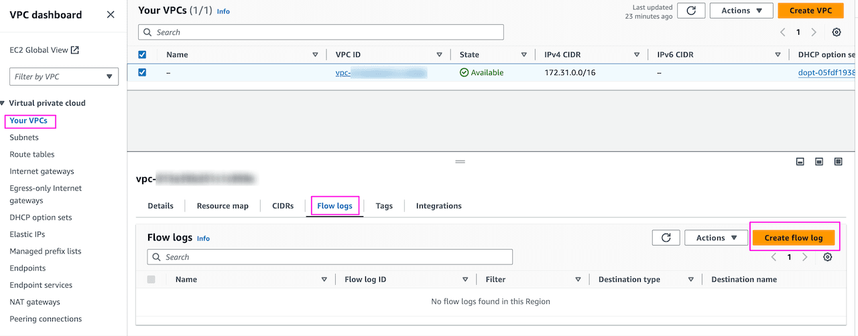
Task: Open the Filter by VPC dropdown
Action: (64, 76)
